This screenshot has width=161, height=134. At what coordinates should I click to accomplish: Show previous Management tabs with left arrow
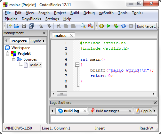[6, 41]
